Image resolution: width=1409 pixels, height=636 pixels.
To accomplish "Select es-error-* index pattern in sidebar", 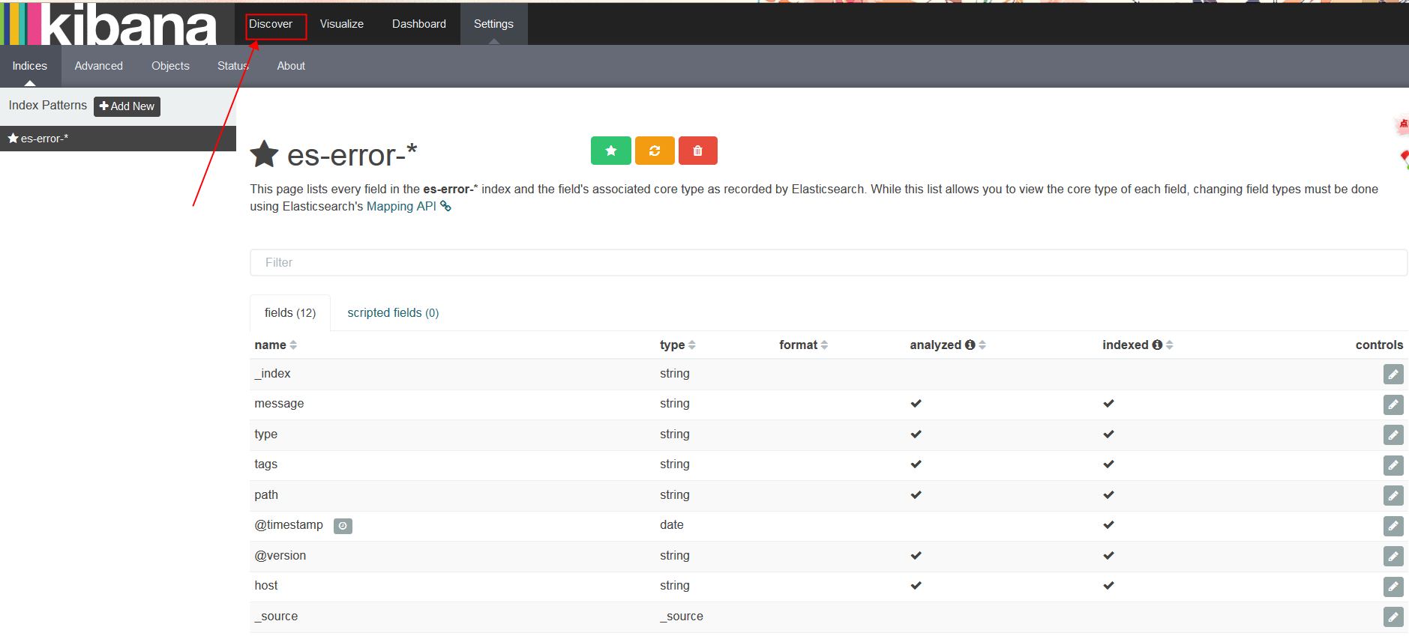I will (44, 139).
